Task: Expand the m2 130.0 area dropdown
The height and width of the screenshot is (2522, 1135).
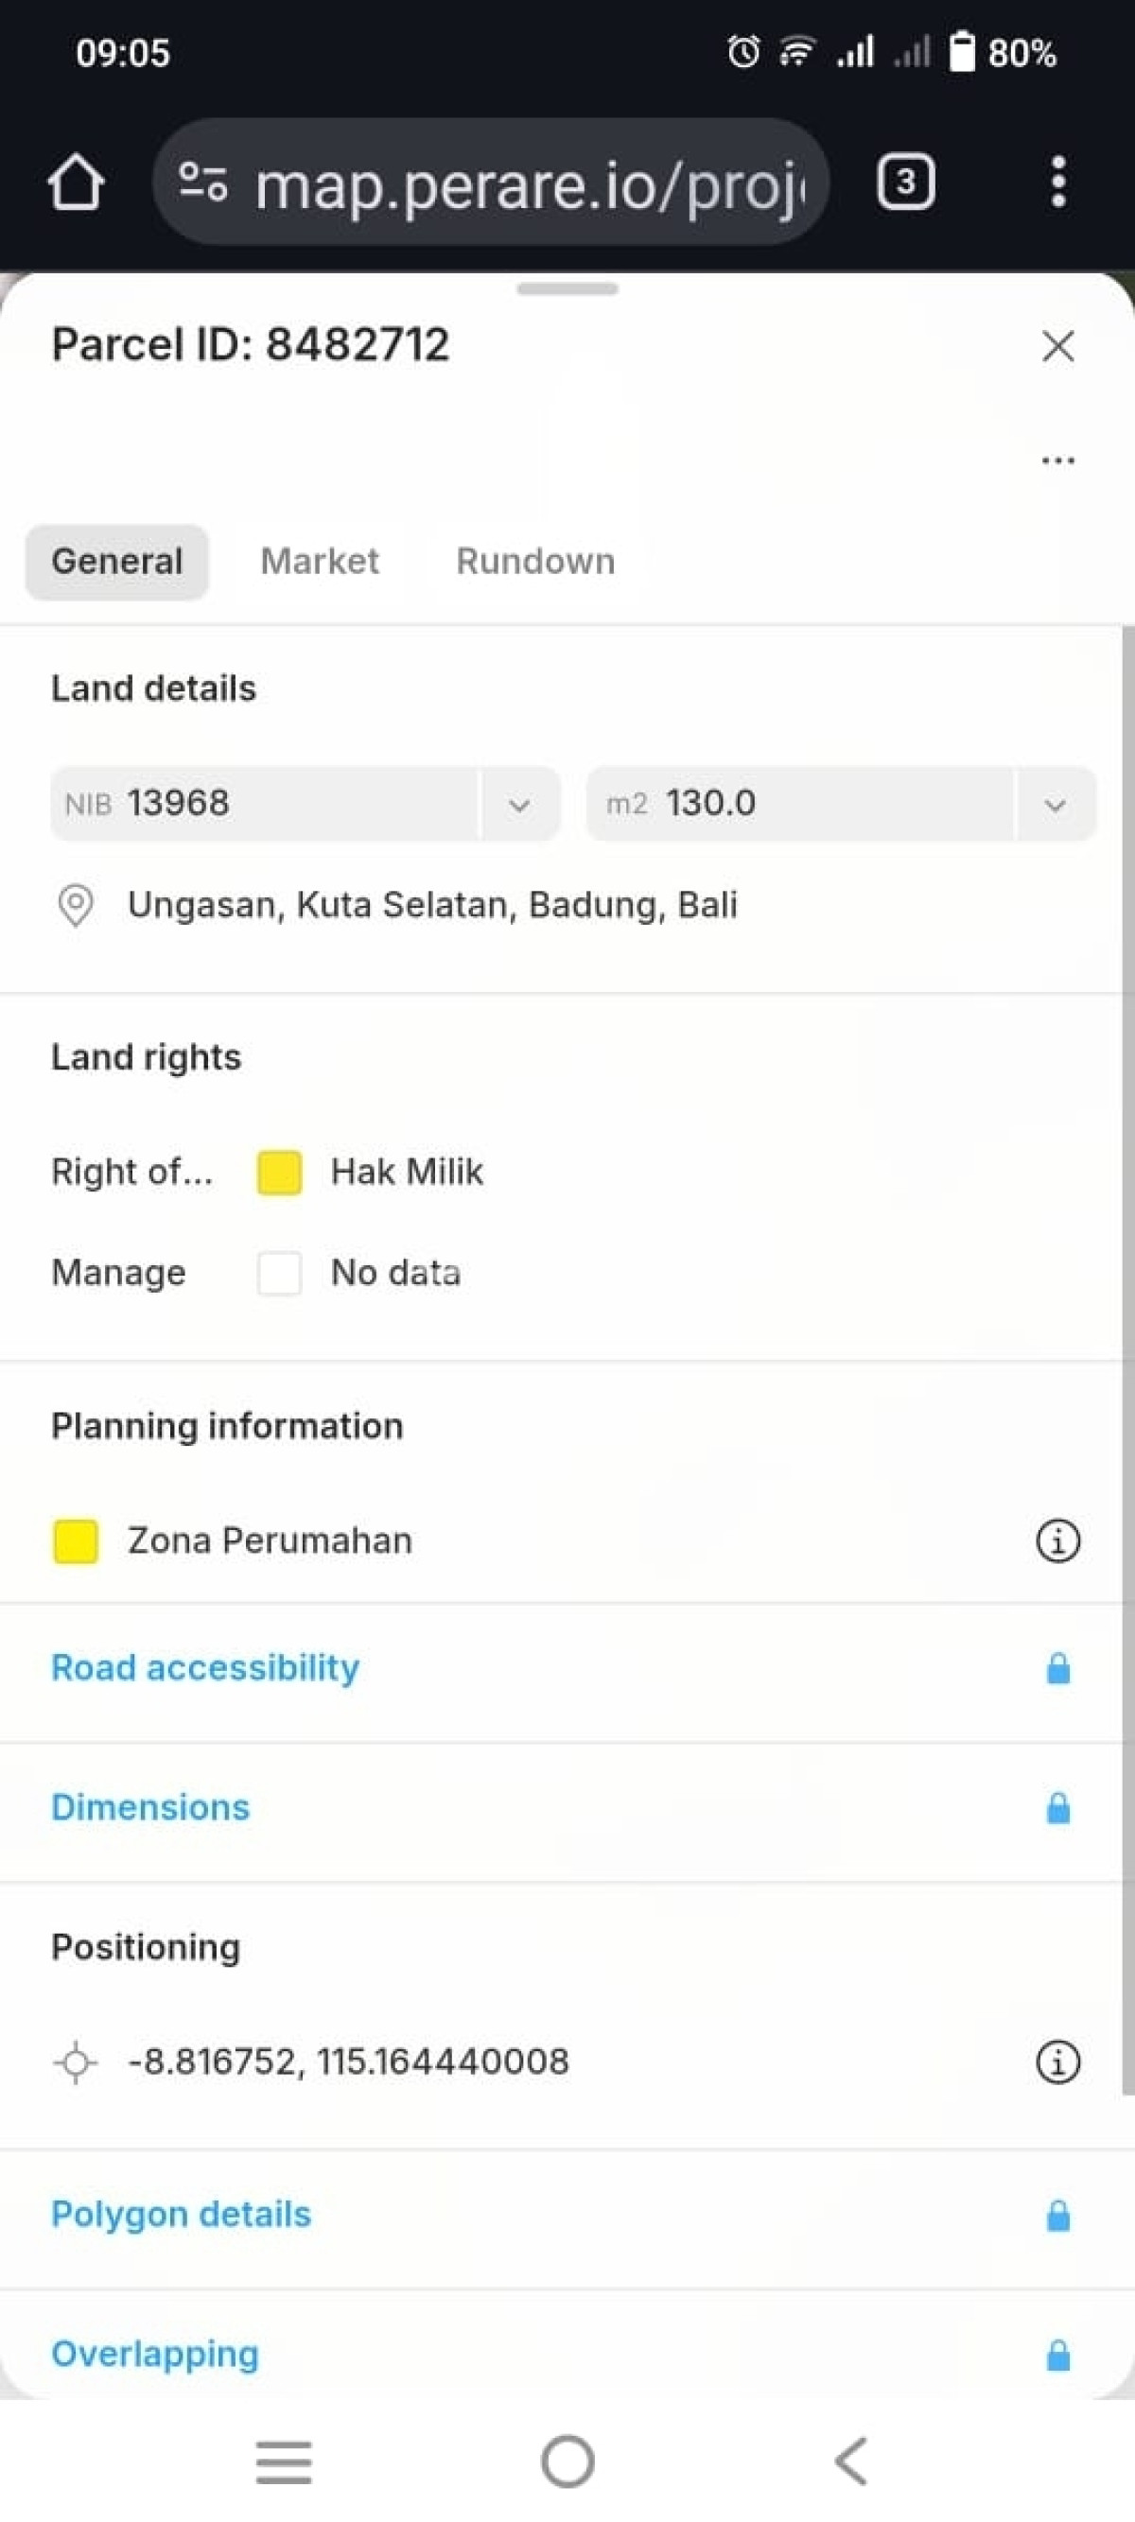Action: [1055, 805]
